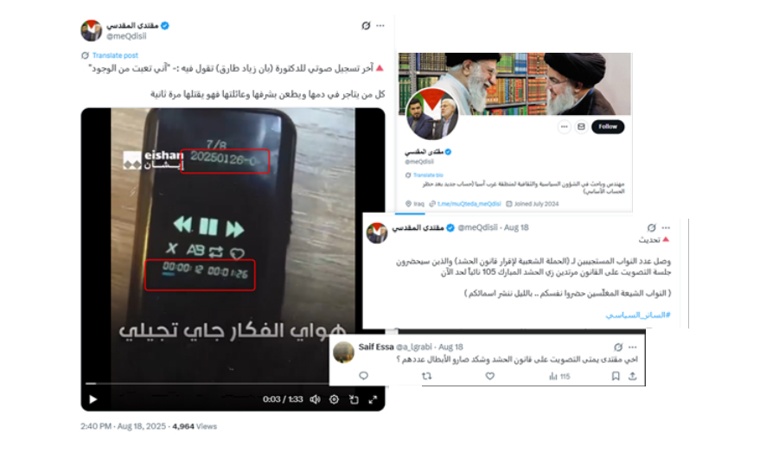
Task: Open the picture-in-picture icon on the video player
Action: tap(354, 399)
